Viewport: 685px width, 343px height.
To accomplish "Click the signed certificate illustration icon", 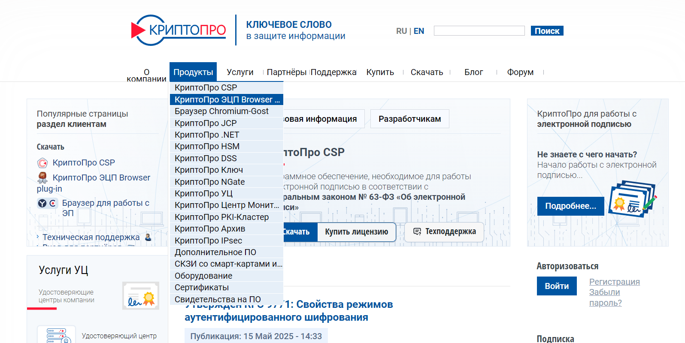I will pyautogui.click(x=633, y=199).
